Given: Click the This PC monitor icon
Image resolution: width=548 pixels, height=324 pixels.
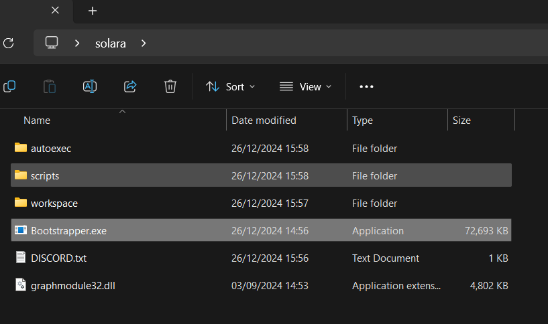Looking at the screenshot, I should point(52,44).
